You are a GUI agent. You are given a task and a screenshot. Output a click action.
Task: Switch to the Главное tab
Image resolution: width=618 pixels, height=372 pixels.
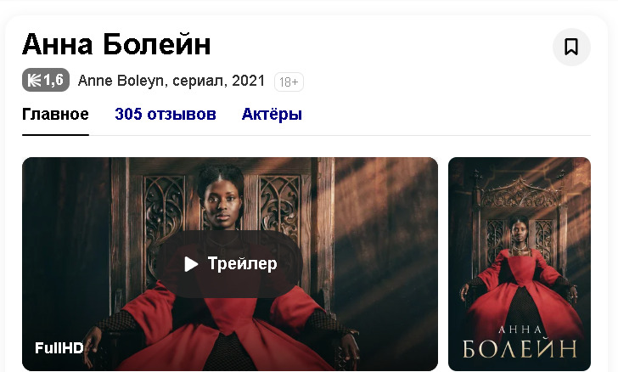pos(55,115)
